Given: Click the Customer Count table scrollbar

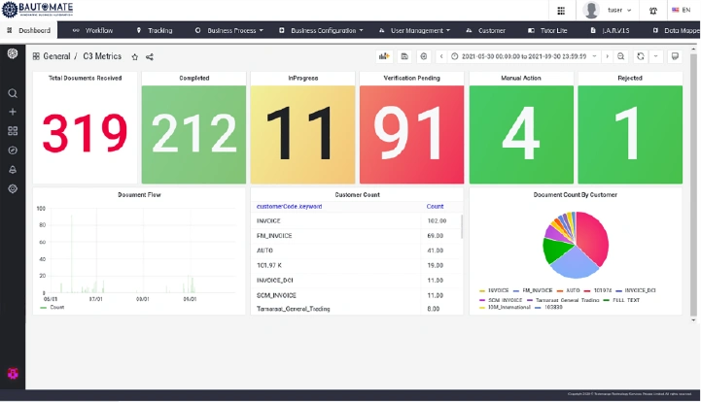Looking at the screenshot, I should 462,226.
